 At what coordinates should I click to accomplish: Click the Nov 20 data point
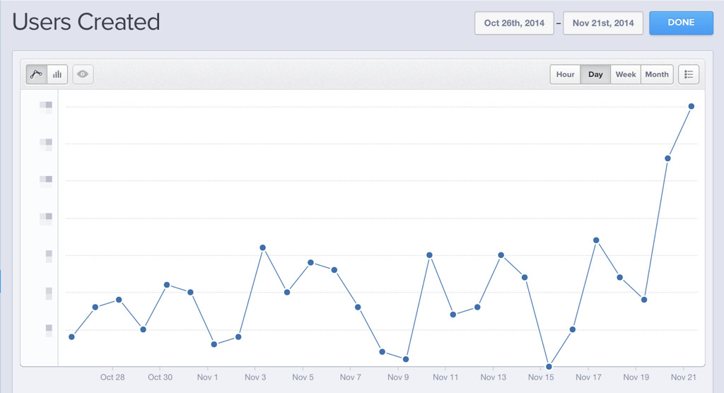667,158
